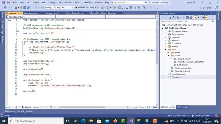Click the Visual Studio logo icon
Screen dimensions: 221x124
(x=3, y=2)
